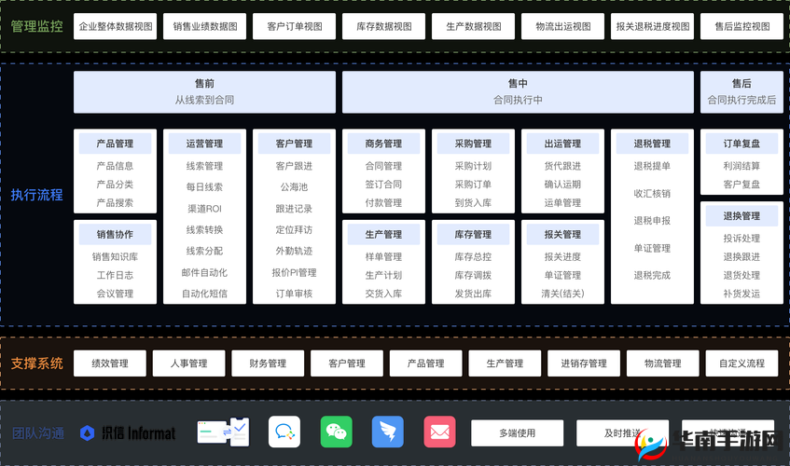Click the 订单复盘 module header

[x=741, y=144]
